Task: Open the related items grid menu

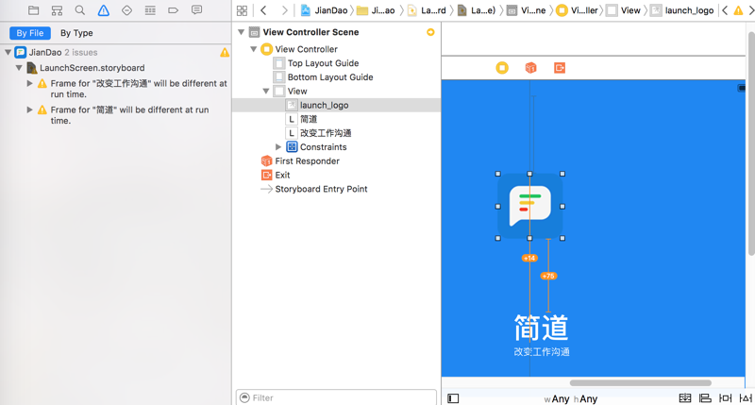Action: [242, 10]
